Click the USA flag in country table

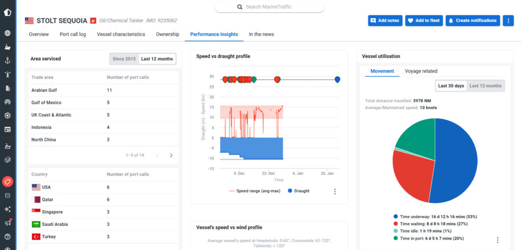[x=36, y=188]
